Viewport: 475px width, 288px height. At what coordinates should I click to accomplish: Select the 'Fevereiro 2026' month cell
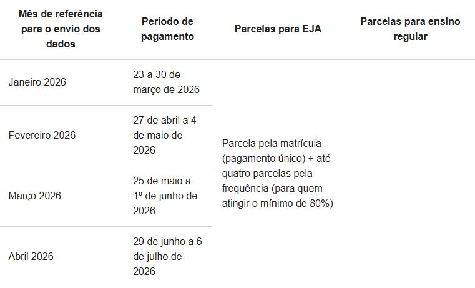42,135
